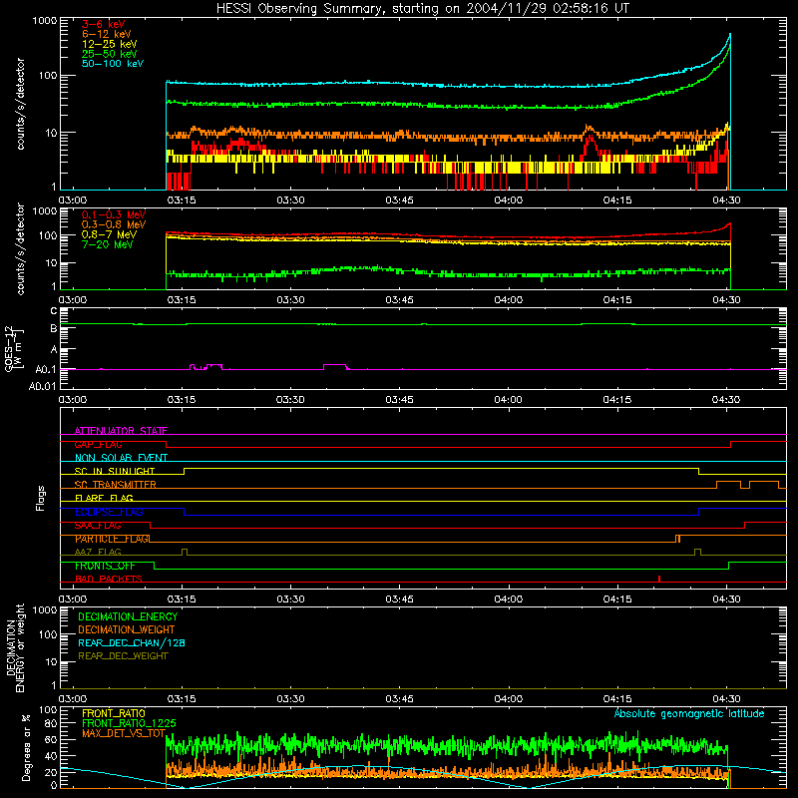Click the A0.1 tick label on GOES axis
The height and width of the screenshot is (798, 798).
[x=46, y=369]
